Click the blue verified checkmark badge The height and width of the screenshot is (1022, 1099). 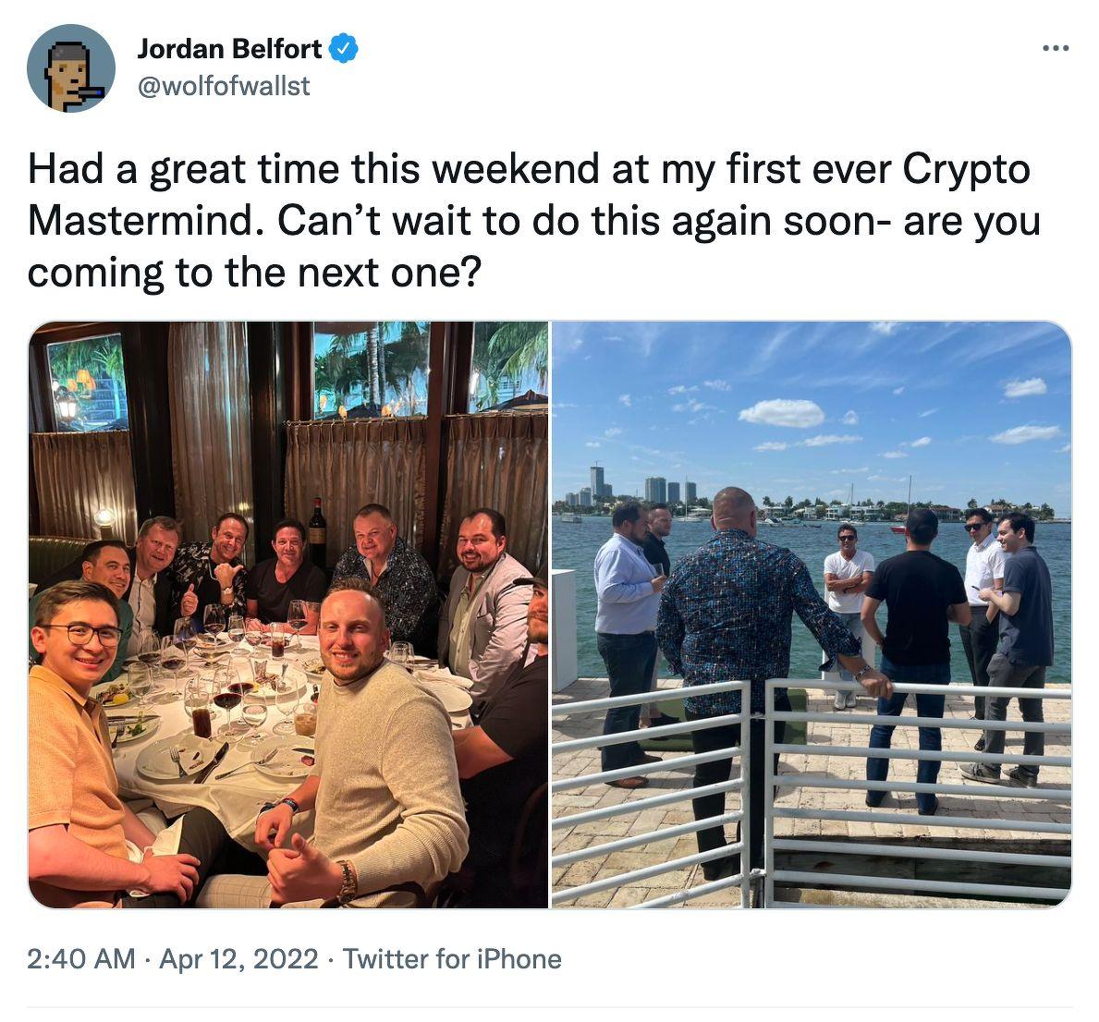point(344,47)
